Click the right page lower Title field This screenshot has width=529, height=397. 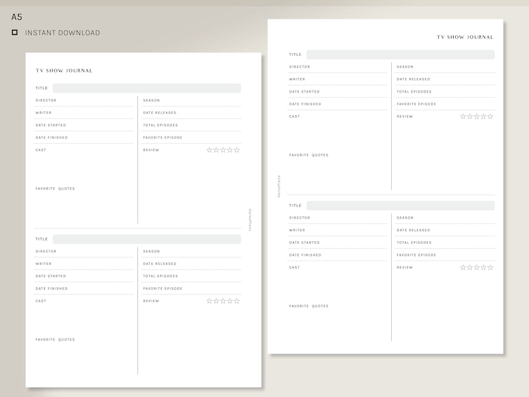click(400, 206)
